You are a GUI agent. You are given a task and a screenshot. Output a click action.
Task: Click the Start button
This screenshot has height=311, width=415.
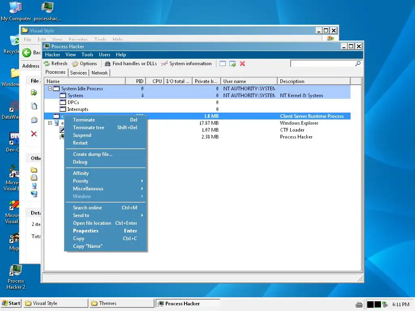(x=11, y=303)
